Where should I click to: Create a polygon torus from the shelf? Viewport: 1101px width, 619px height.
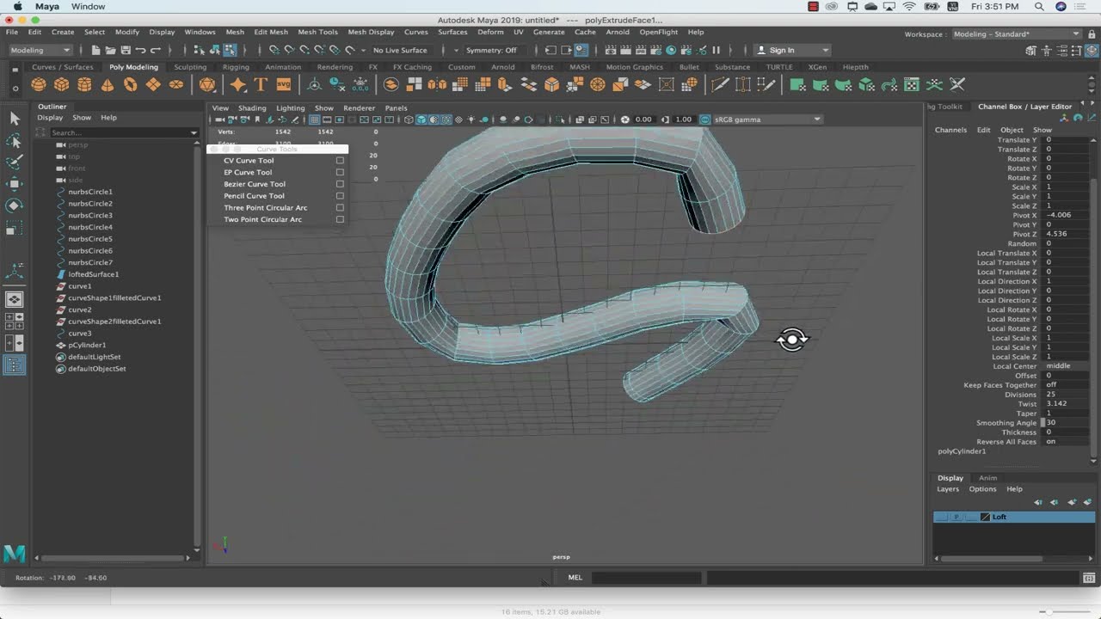pyautogui.click(x=130, y=84)
